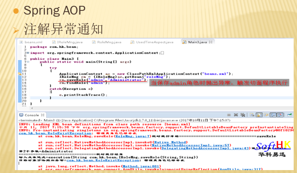Viewport: 297px width, 173px height.
Task: Click the editor horizontal scrollbar left arrow
Action: pyautogui.click(x=32, y=108)
